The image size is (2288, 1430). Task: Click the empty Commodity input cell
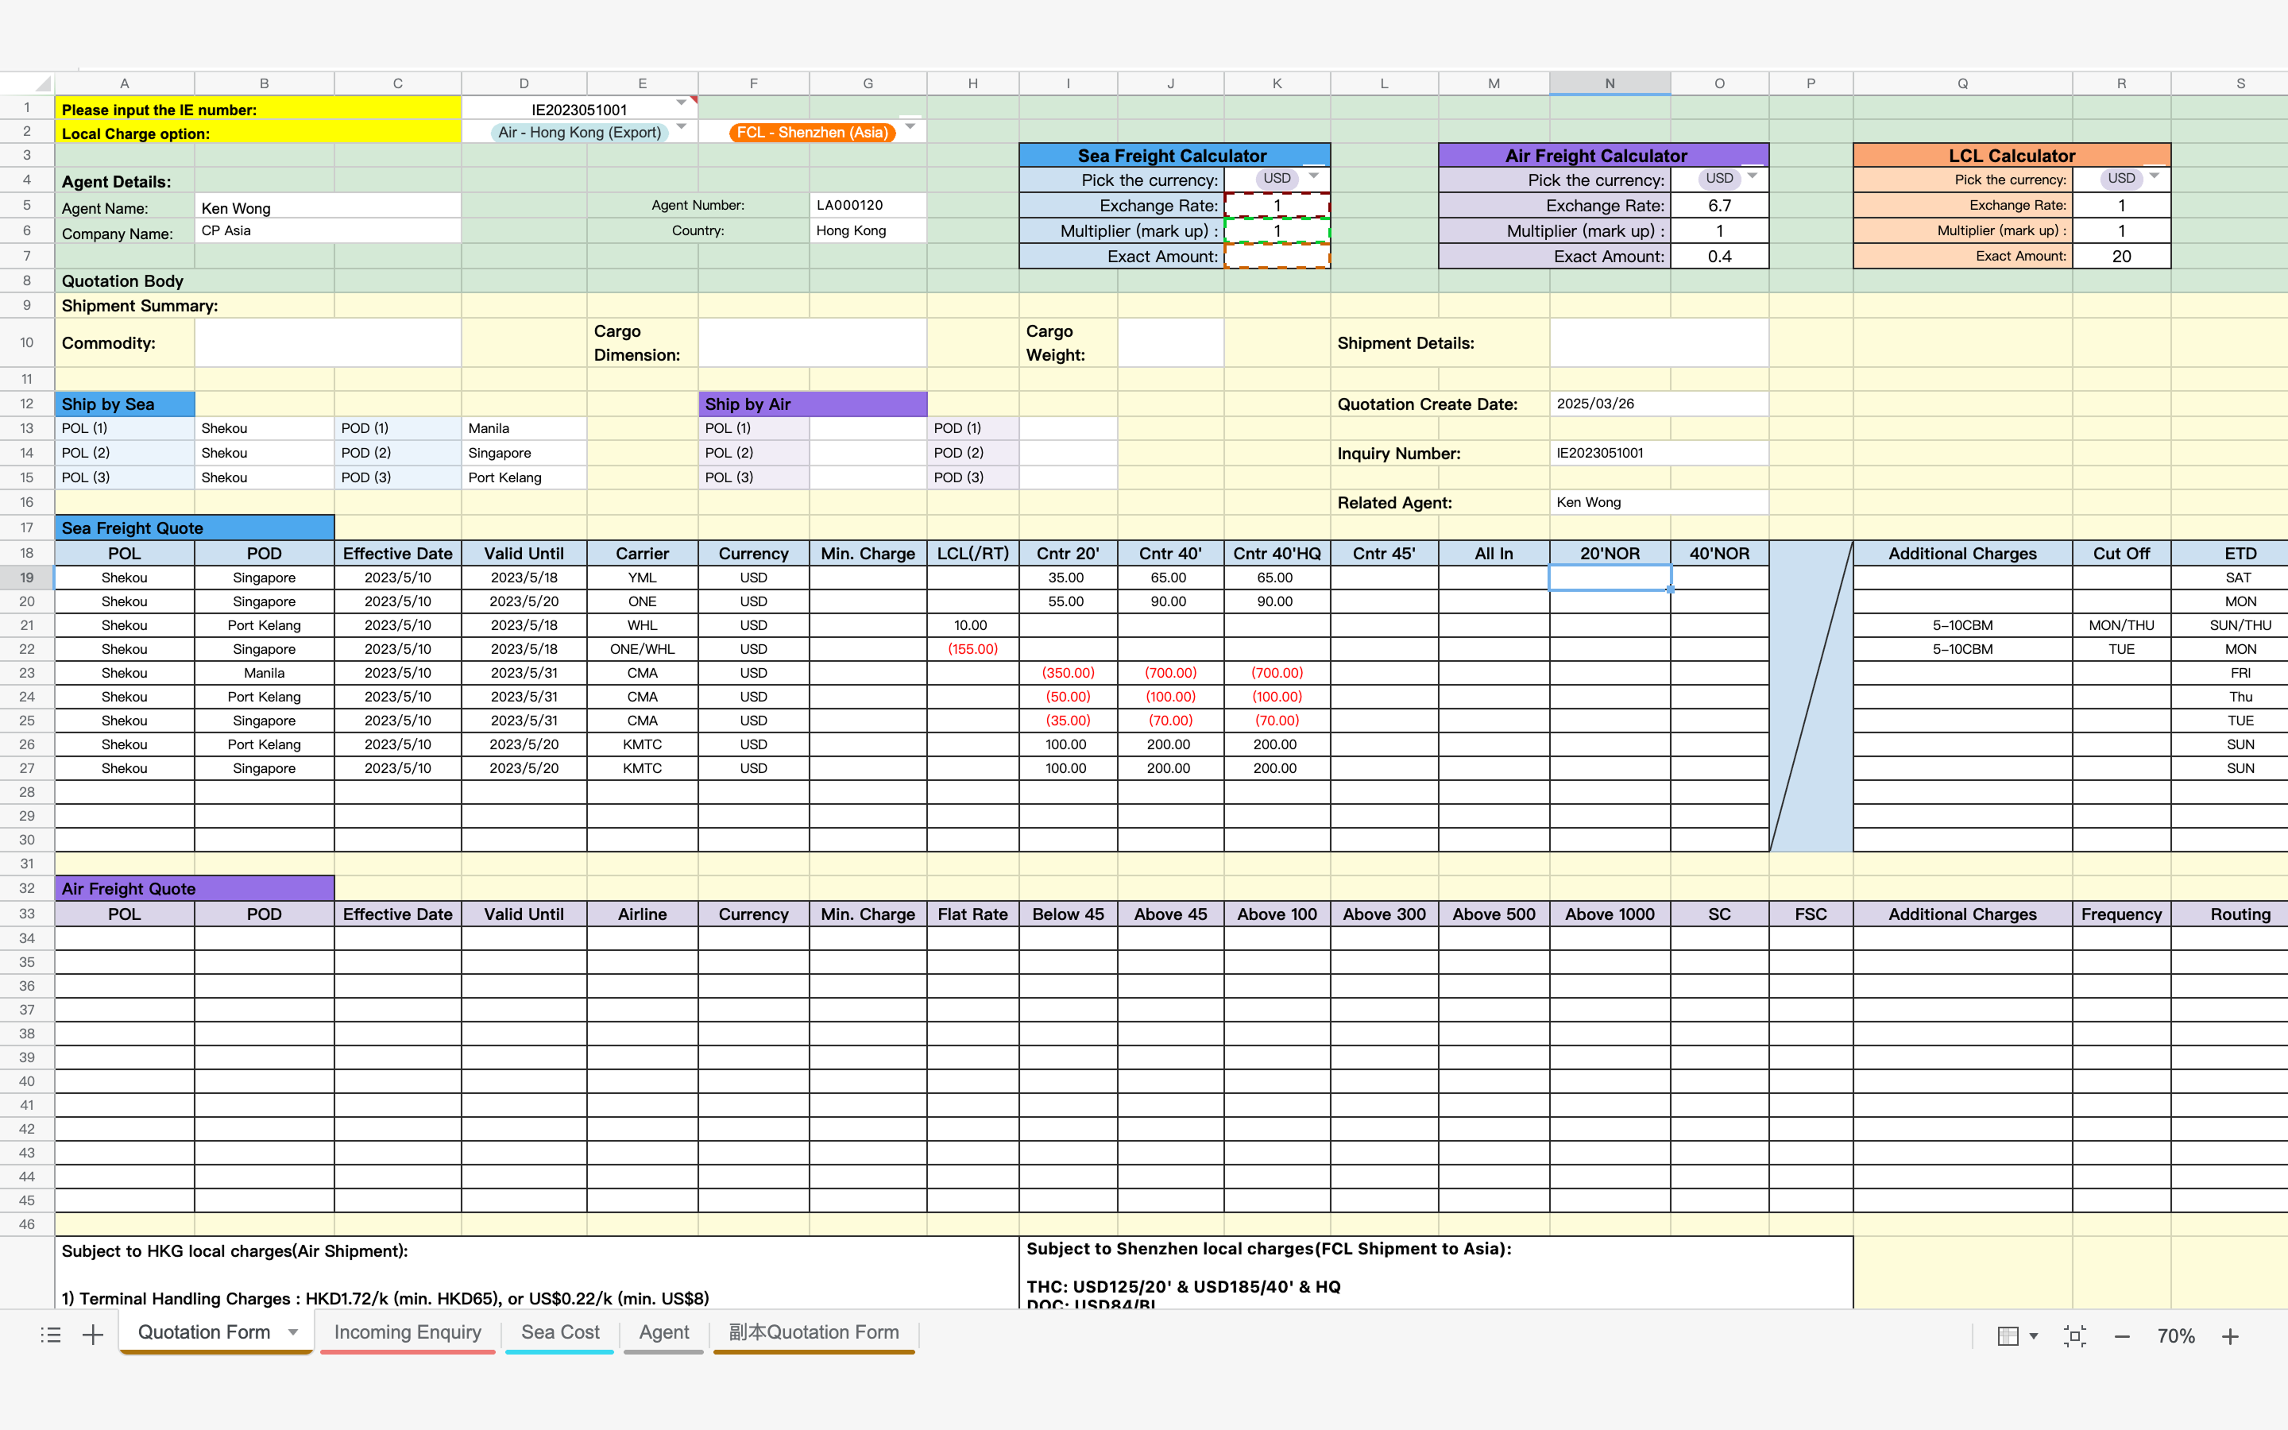point(328,343)
